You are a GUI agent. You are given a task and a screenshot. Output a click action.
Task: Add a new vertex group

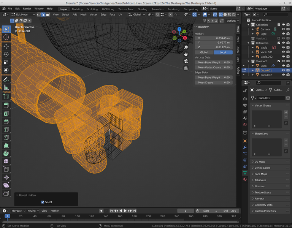pyautogui.click(x=286, y=112)
